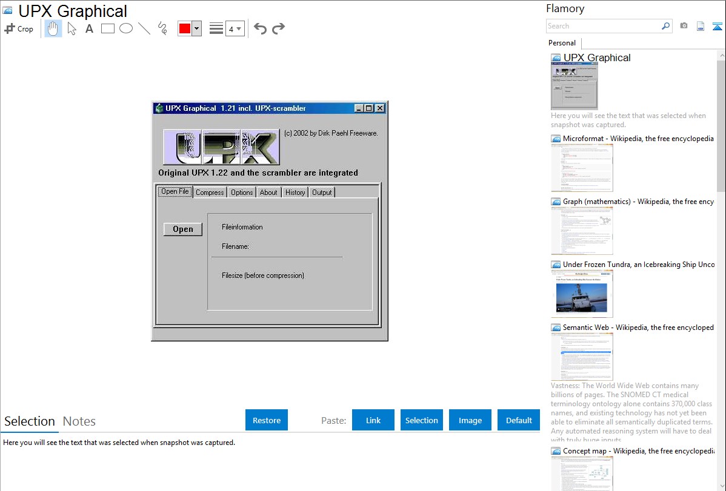The width and height of the screenshot is (726, 491).
Task: Click the camera capture icon
Action: pos(684,26)
